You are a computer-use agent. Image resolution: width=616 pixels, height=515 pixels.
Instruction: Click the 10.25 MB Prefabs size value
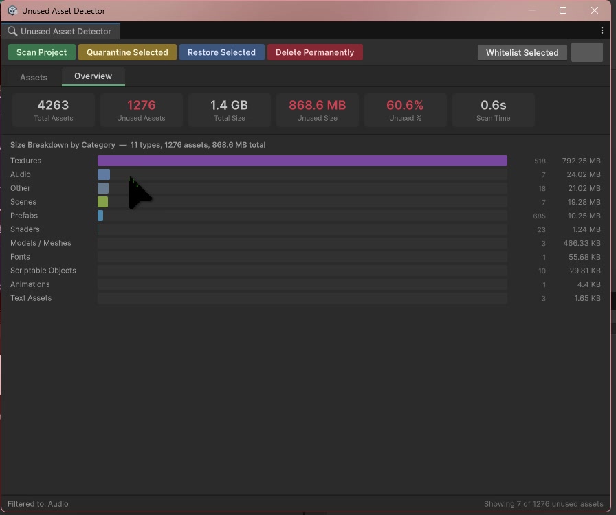pyautogui.click(x=584, y=216)
